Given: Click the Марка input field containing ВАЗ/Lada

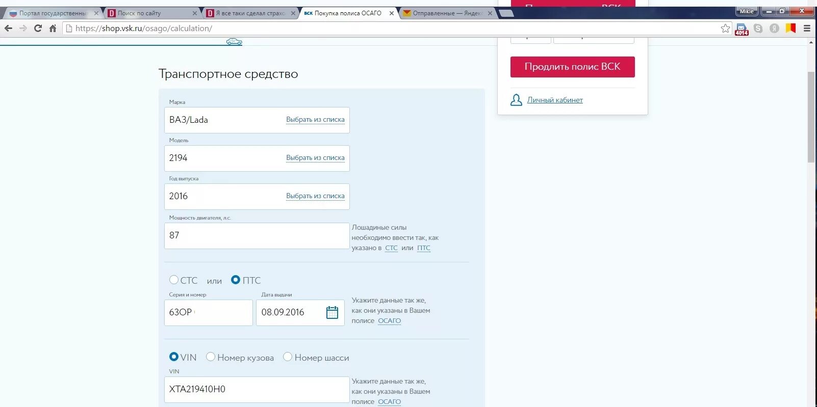Looking at the screenshot, I should [257, 120].
